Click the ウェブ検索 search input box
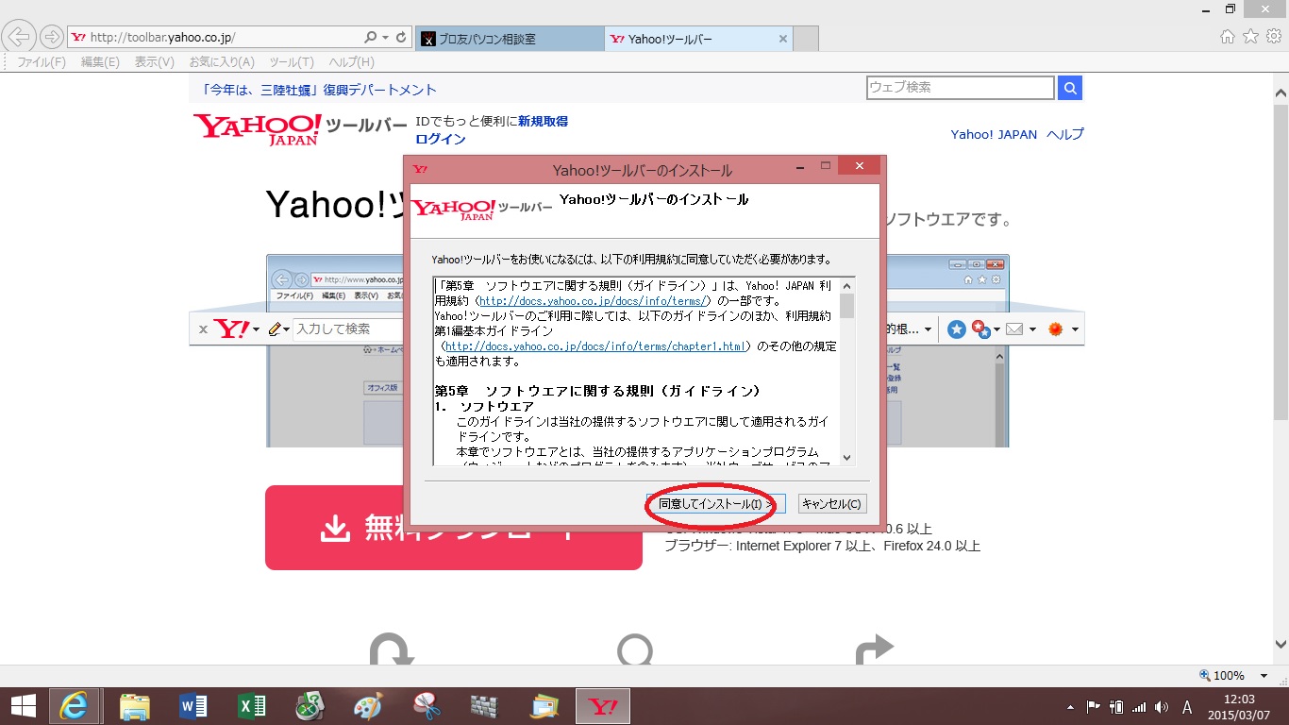This screenshot has height=725, width=1289. (x=960, y=88)
